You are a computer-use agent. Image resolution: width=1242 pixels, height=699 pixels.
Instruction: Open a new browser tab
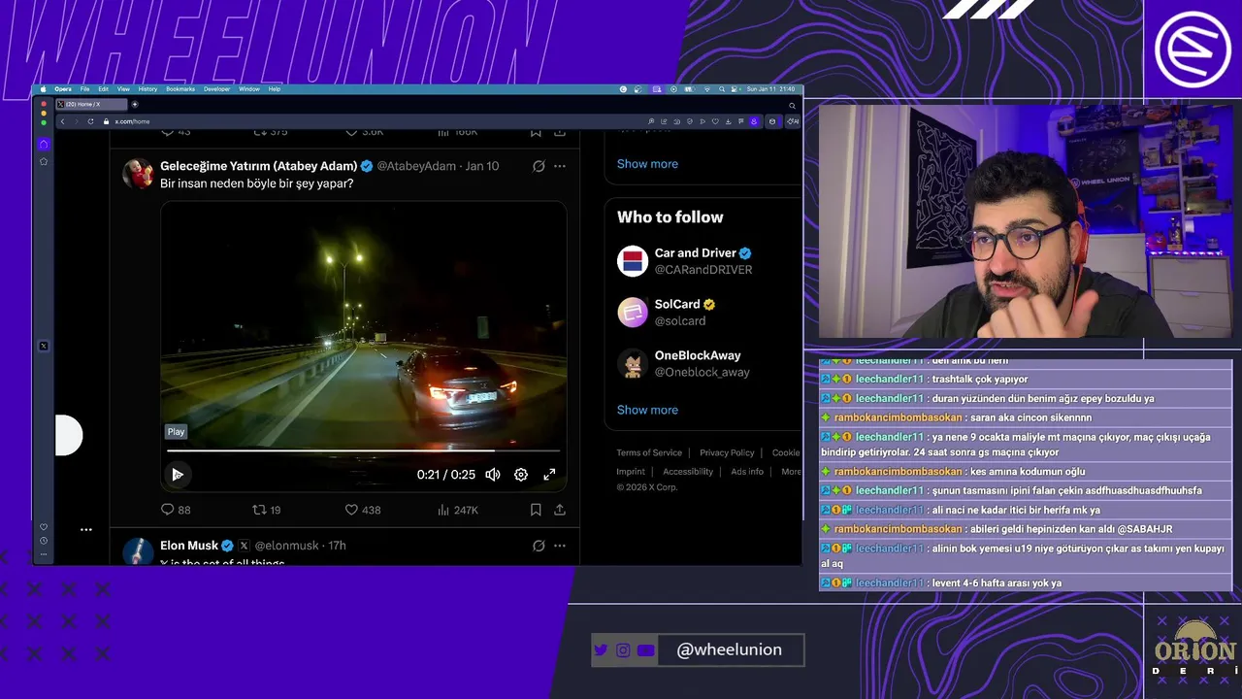coord(135,104)
